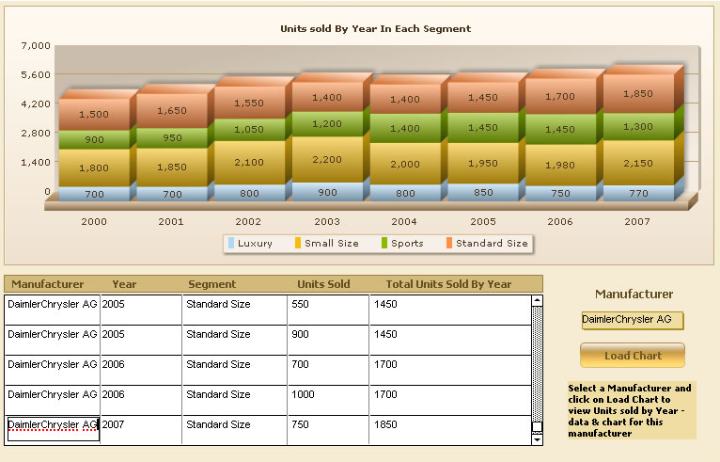Click the 2007 Standard Size bar segment 1,850
Image resolution: width=720 pixels, height=462 pixels.
click(x=638, y=94)
